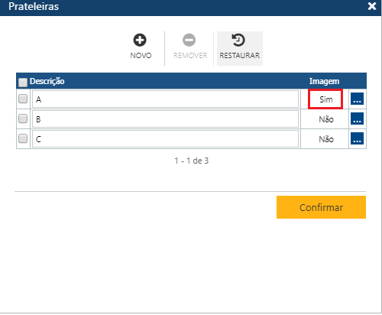Click the Prateleiras dialog title

pyautogui.click(x=34, y=6)
